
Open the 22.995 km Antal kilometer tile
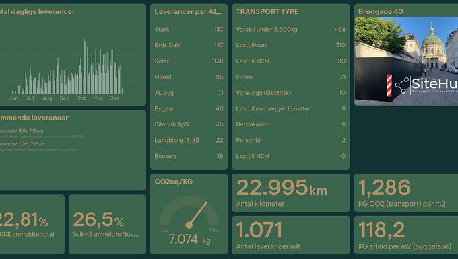click(x=291, y=192)
